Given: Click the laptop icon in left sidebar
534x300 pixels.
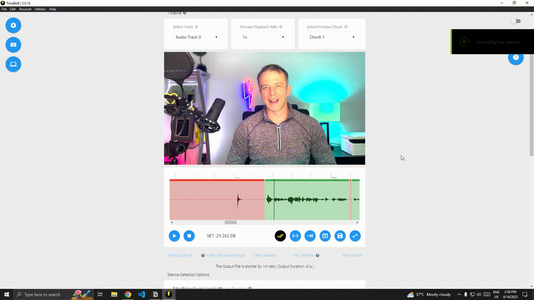Looking at the screenshot, I should (x=13, y=64).
